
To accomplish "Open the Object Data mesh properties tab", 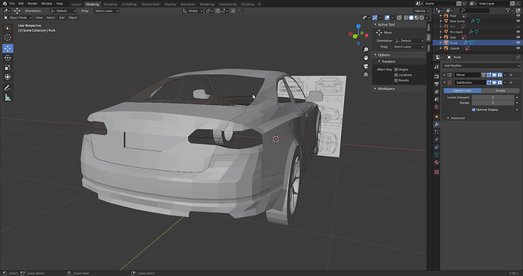I will point(437,155).
